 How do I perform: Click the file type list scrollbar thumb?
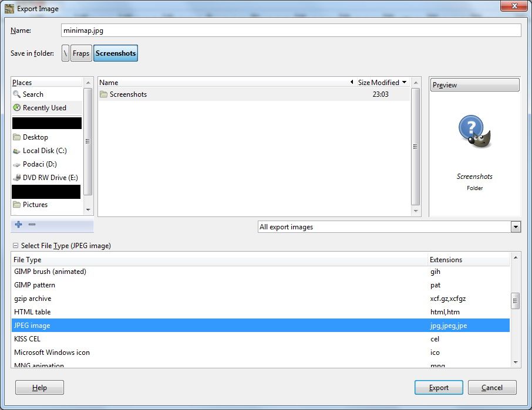(516, 300)
